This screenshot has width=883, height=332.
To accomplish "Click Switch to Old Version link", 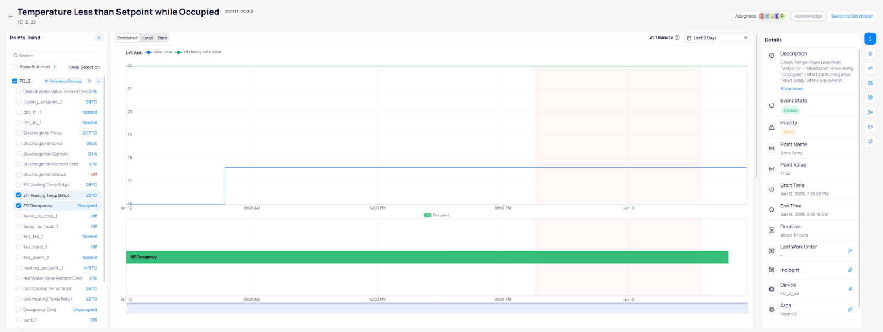I will point(852,17).
